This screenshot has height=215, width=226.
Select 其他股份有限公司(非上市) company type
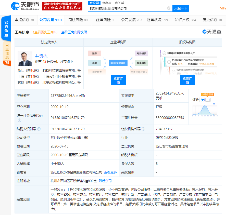coord(69,138)
